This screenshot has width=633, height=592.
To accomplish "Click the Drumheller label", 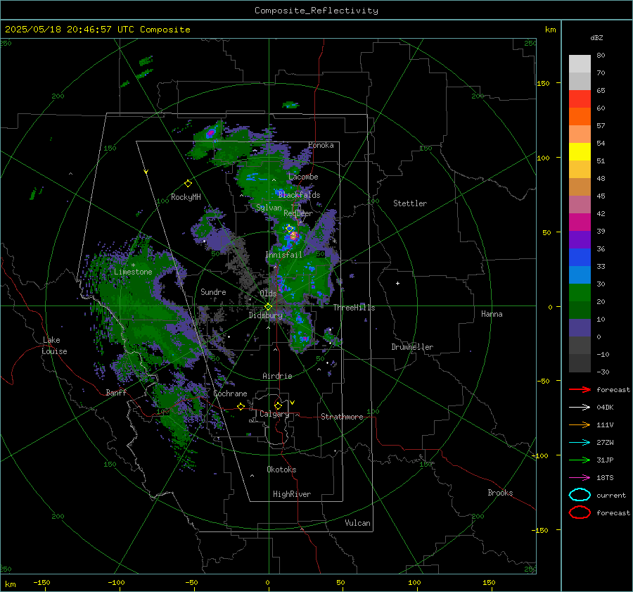I will click(412, 347).
